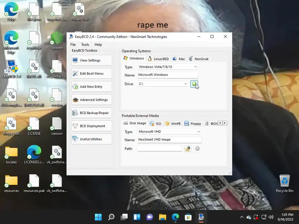
Task: Switch to the NeoGrub tab
Action: [x=199, y=59]
